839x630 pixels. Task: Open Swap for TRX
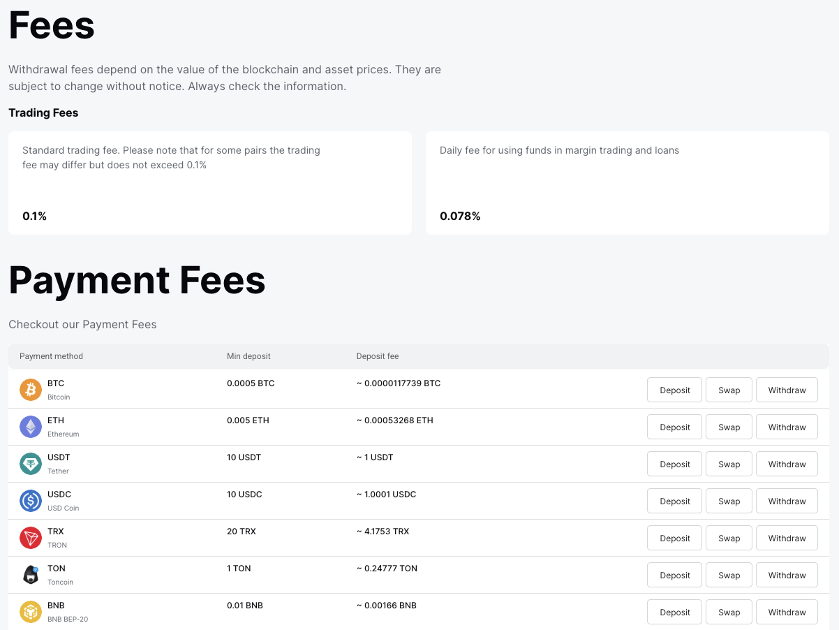tap(729, 538)
